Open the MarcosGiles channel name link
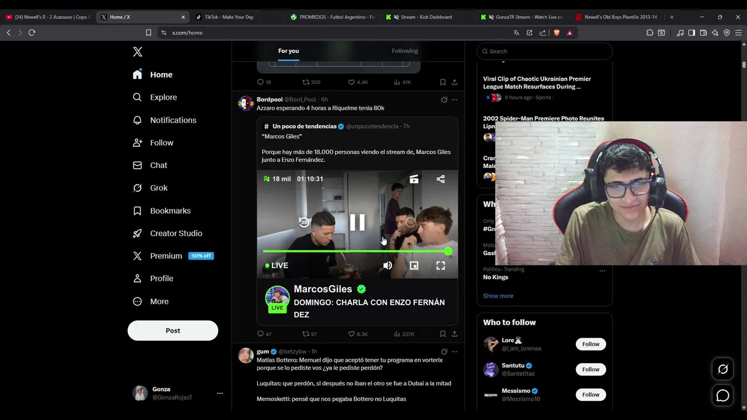The image size is (747, 420). (x=323, y=289)
